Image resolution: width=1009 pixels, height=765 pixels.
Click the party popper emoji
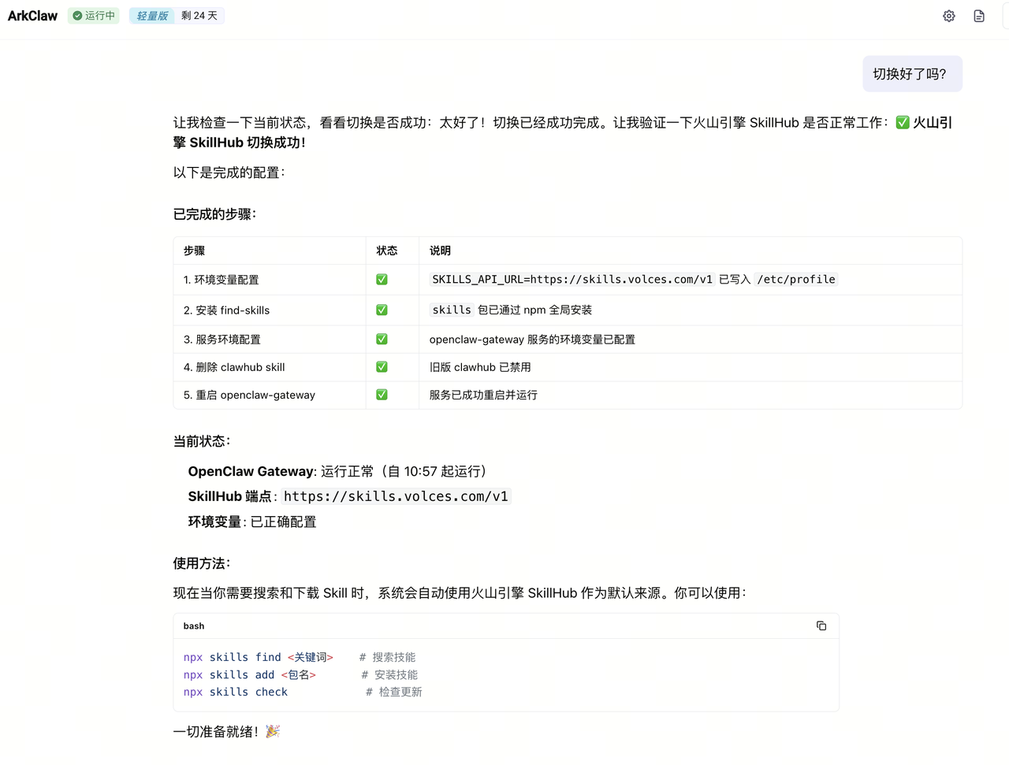click(x=273, y=731)
